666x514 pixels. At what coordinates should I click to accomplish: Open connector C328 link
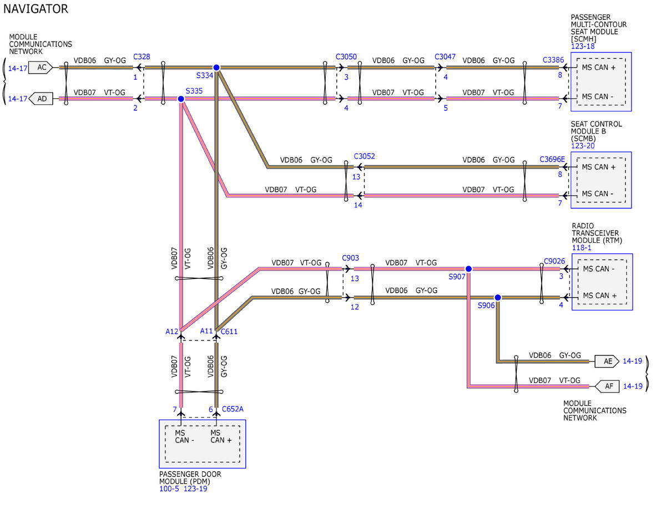142,57
